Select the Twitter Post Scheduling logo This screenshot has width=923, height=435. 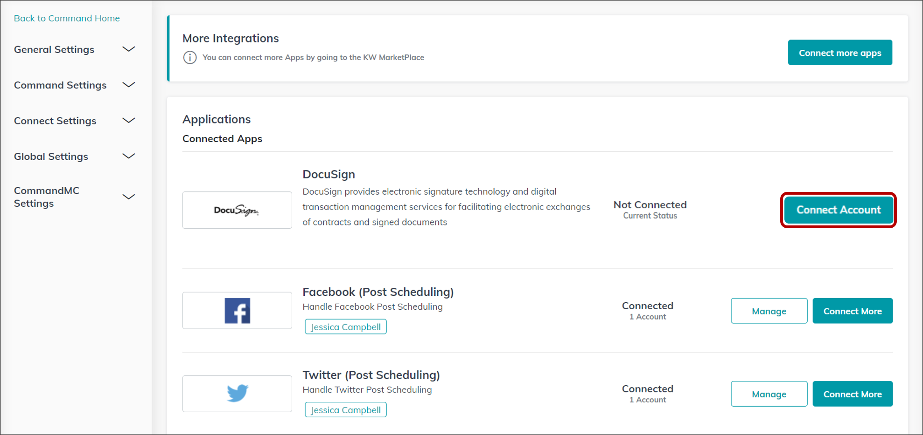(237, 394)
